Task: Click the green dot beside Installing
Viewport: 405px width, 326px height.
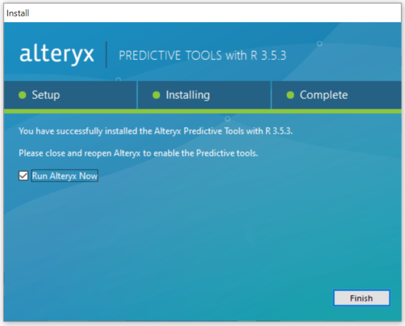Action: (156, 95)
